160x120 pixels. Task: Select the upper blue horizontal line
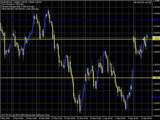[76, 20]
